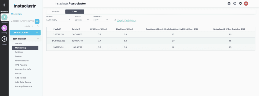The image size is (259, 96).
Task: Collapse the test-cluster tree chevron
Action: pyautogui.click(x=38, y=38)
